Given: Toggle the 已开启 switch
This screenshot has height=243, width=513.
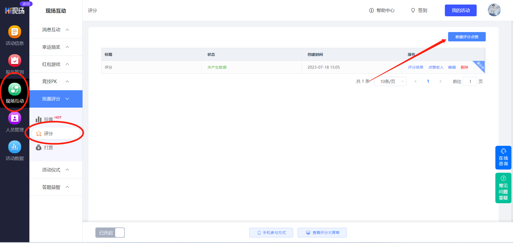Looking at the screenshot, I should [110, 233].
